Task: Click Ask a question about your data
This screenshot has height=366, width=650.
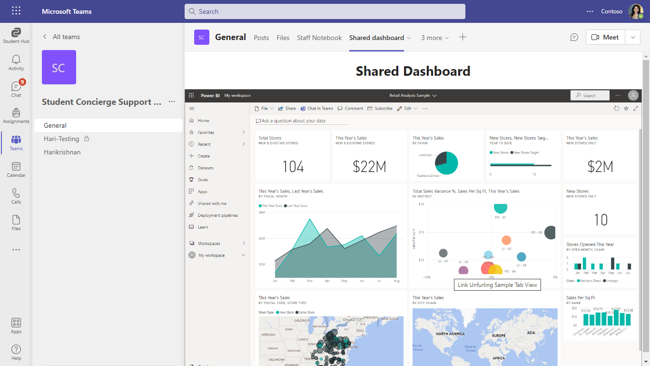Action: tap(302, 121)
